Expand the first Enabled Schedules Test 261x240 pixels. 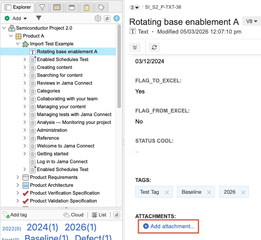(x=25, y=59)
